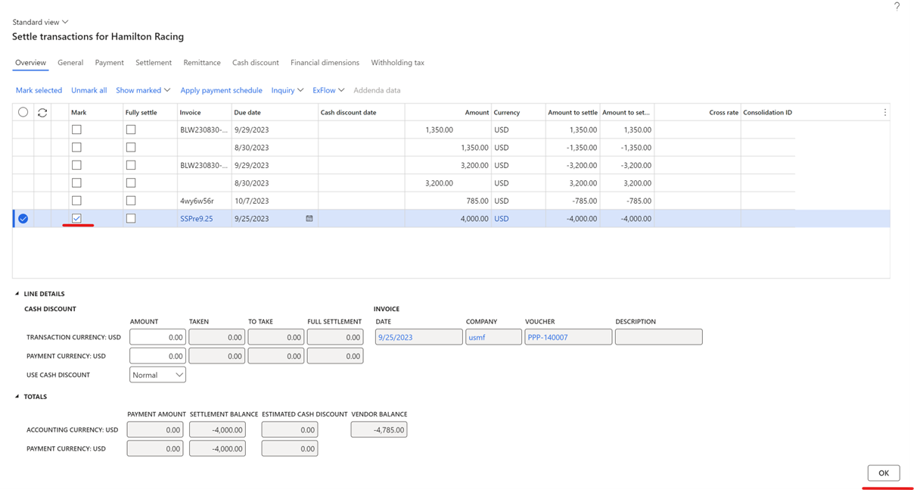Check the Mark box for first row

76,130
